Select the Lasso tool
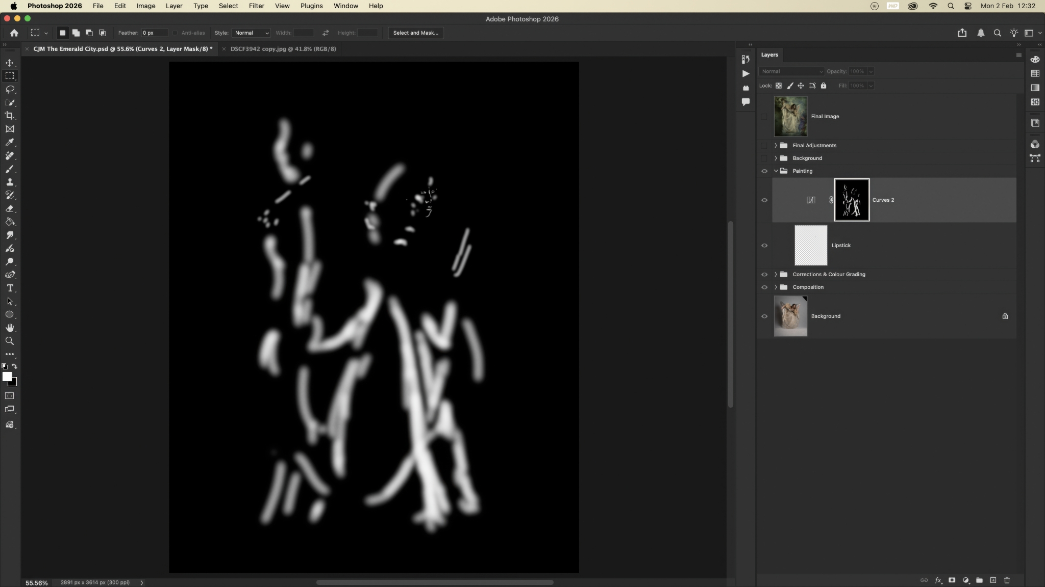 pyautogui.click(x=10, y=89)
